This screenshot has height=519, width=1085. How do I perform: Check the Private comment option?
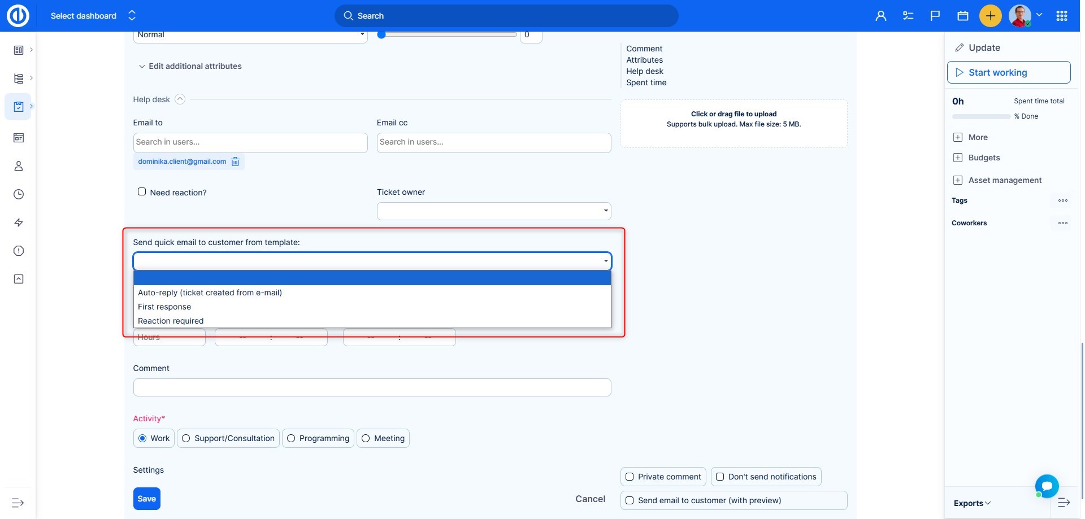click(630, 477)
